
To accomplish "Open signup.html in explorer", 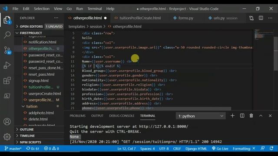I will tap(39, 81).
